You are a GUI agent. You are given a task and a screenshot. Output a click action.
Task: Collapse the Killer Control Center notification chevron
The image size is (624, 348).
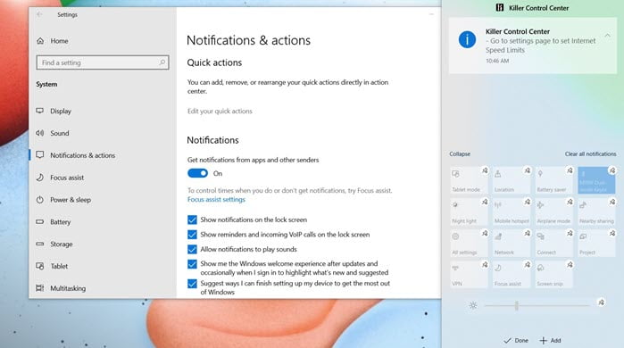[x=607, y=36]
